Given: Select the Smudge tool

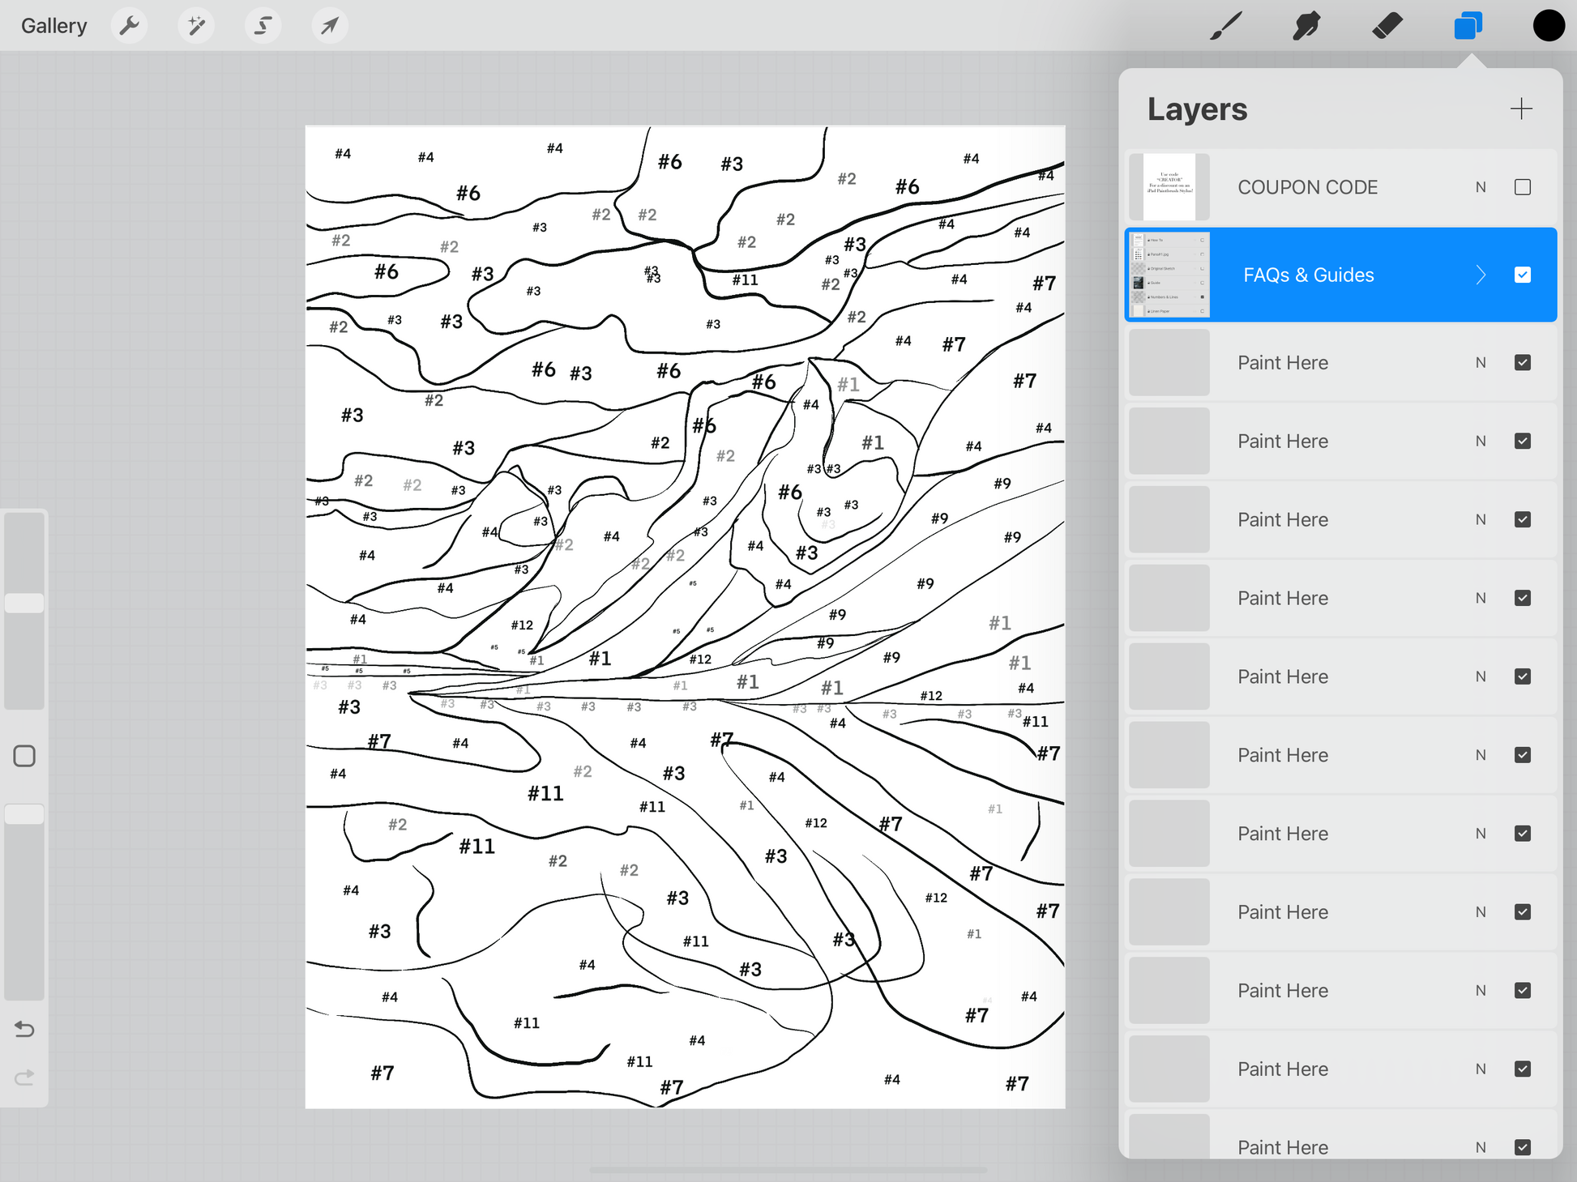Looking at the screenshot, I should [1306, 26].
